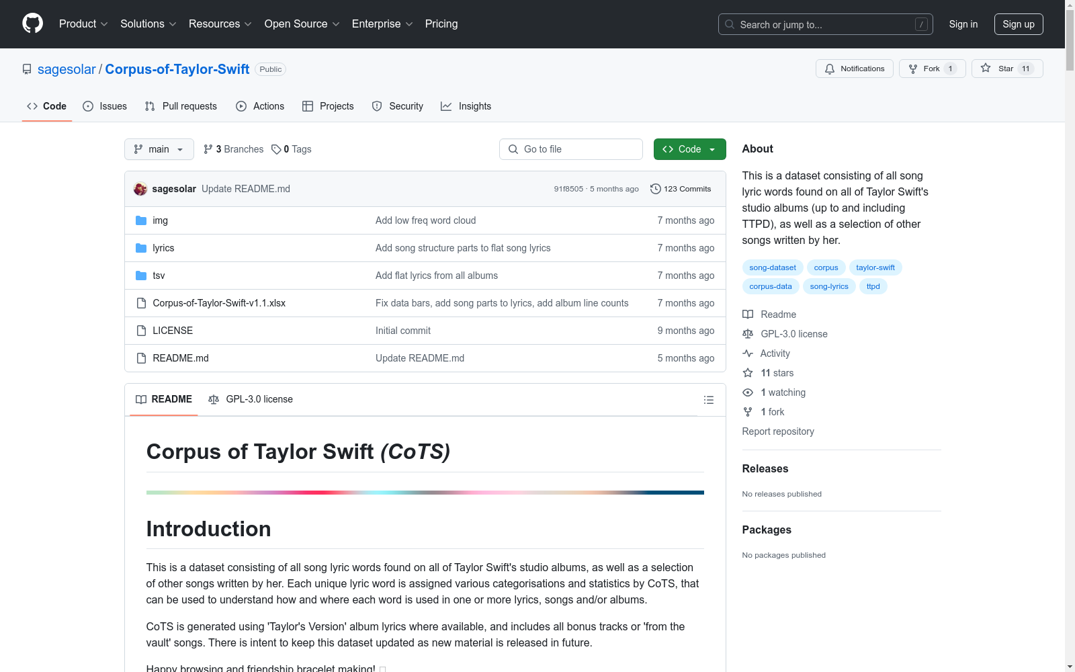The image size is (1075, 672).
Task: Click the folder icon for tsv
Action: pos(141,276)
